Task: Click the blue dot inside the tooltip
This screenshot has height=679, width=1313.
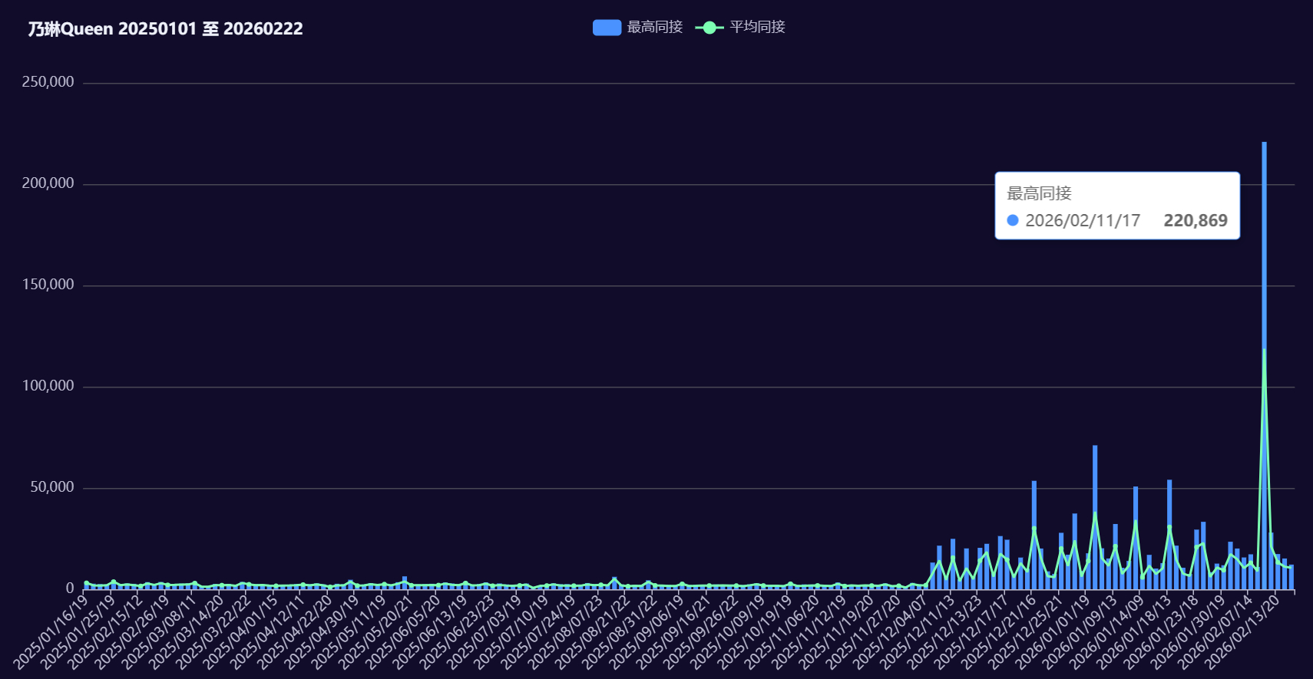Action: (x=1013, y=221)
